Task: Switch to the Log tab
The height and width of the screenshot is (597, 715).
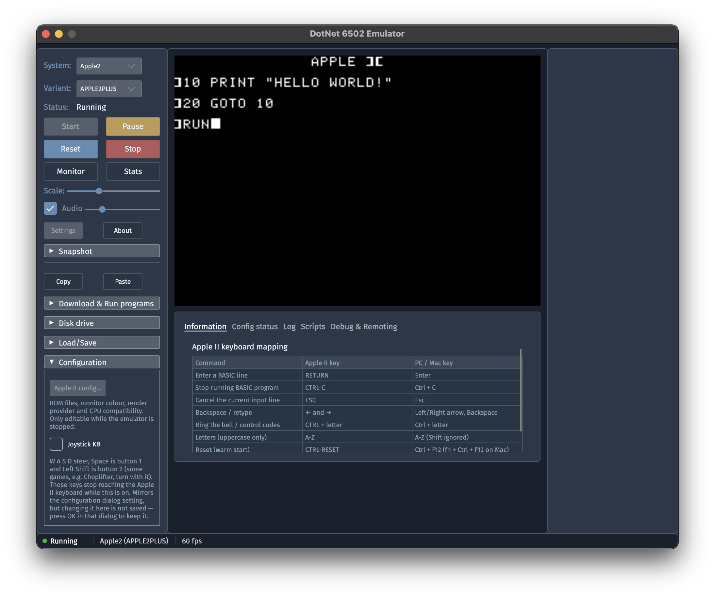Action: coord(290,326)
